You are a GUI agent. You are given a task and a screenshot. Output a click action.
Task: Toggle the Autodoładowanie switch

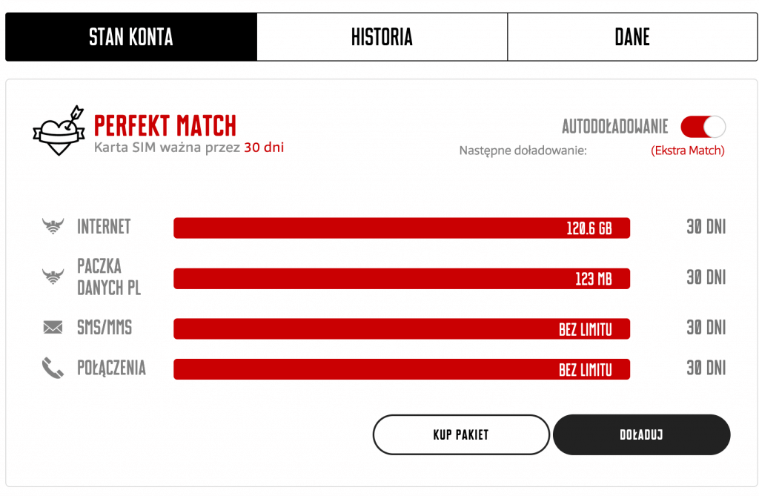click(x=703, y=127)
